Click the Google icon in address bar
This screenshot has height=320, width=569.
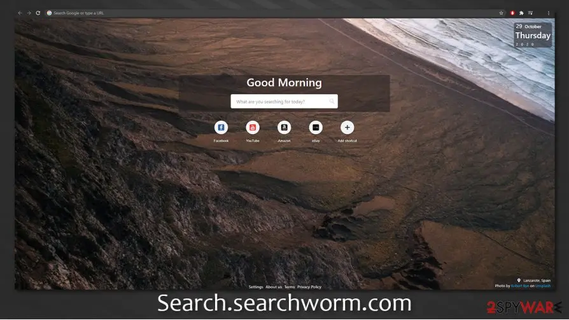coord(50,13)
